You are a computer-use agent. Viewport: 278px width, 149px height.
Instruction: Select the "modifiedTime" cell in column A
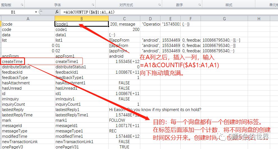coord(28,136)
